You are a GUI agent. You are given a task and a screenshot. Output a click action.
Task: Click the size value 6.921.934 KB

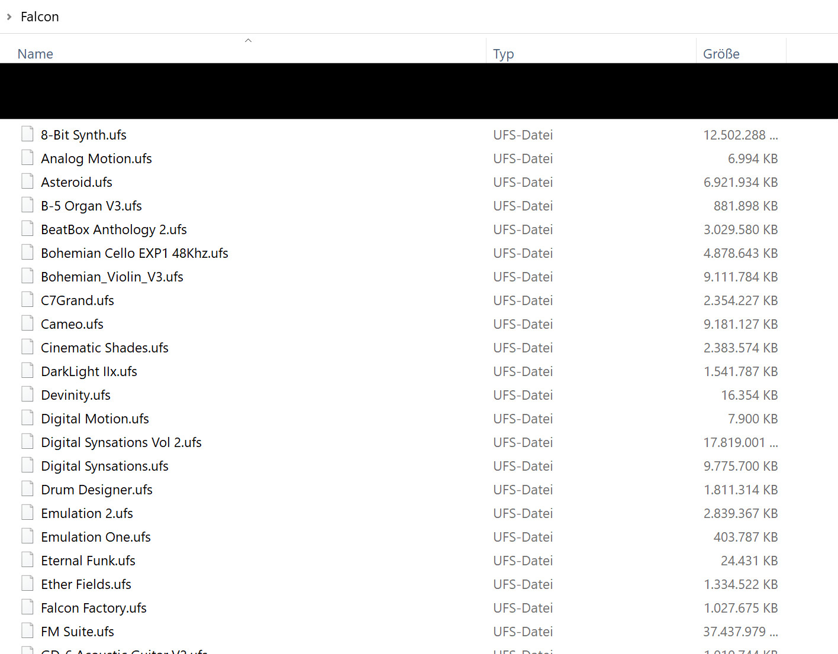coord(741,182)
